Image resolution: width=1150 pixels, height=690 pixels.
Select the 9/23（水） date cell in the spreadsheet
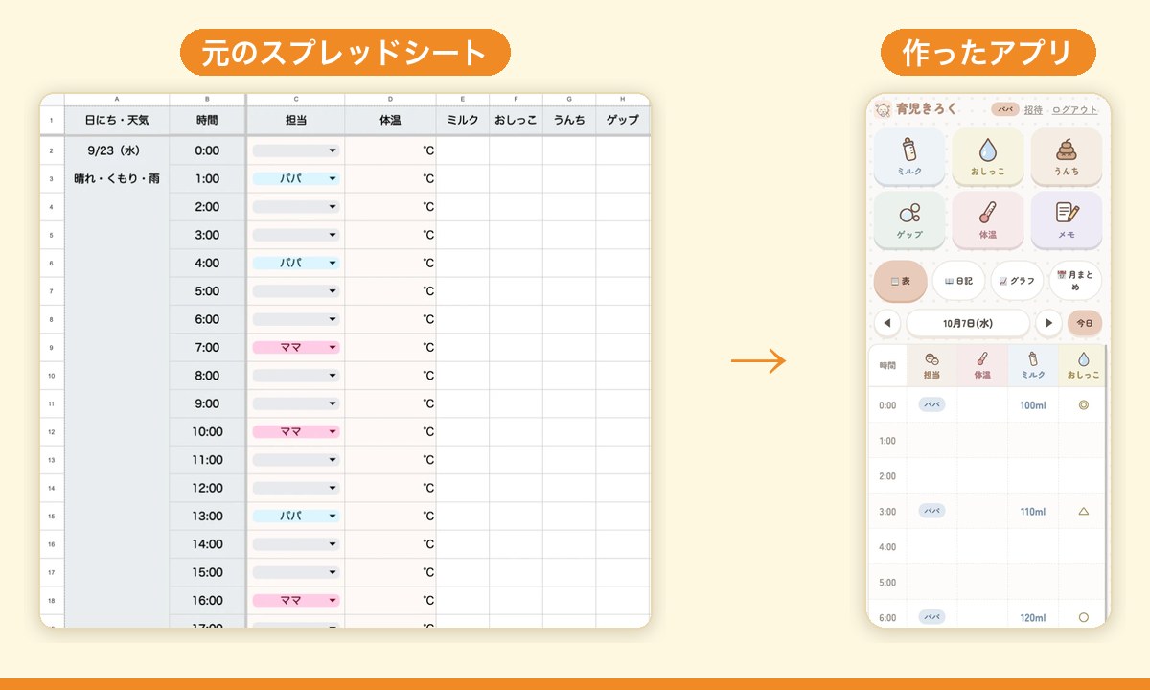(x=116, y=150)
